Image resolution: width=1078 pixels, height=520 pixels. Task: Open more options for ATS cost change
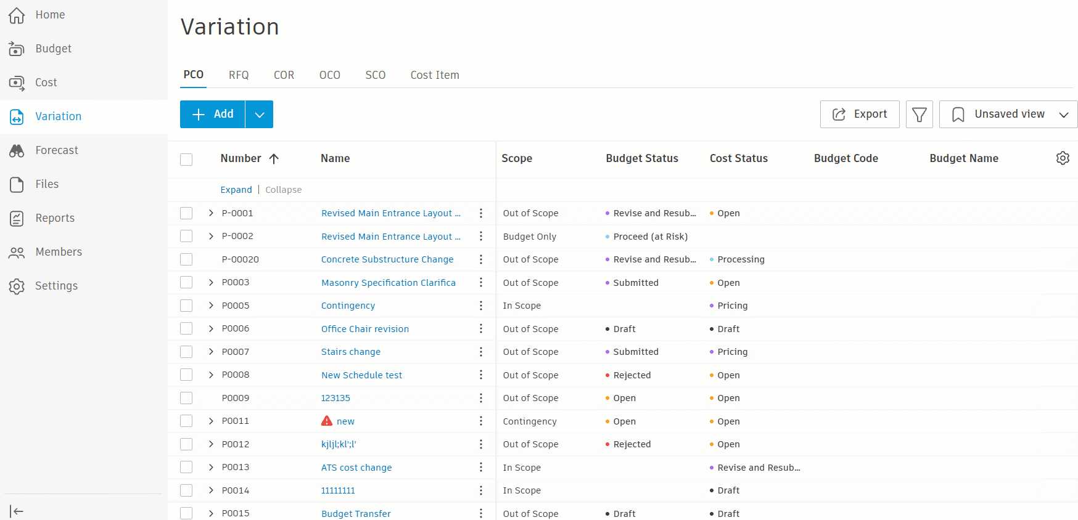(481, 468)
